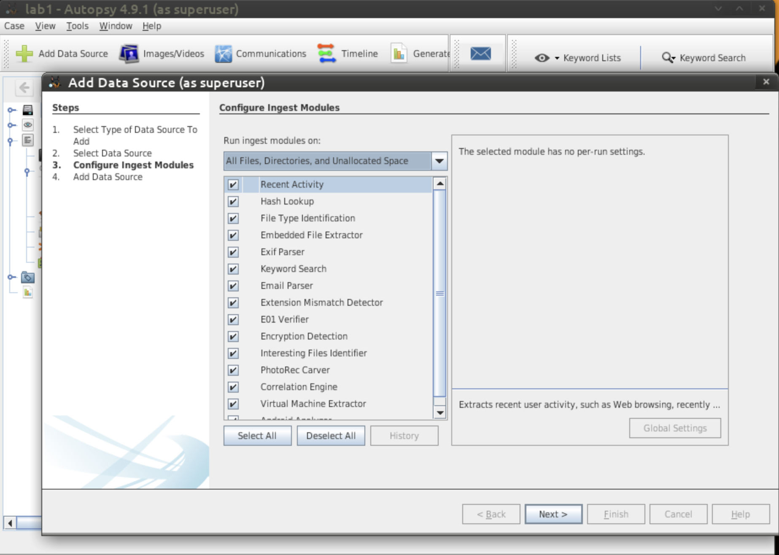Toggle the Encryption Detection checkbox
Image resolution: width=779 pixels, height=555 pixels.
pyautogui.click(x=233, y=336)
